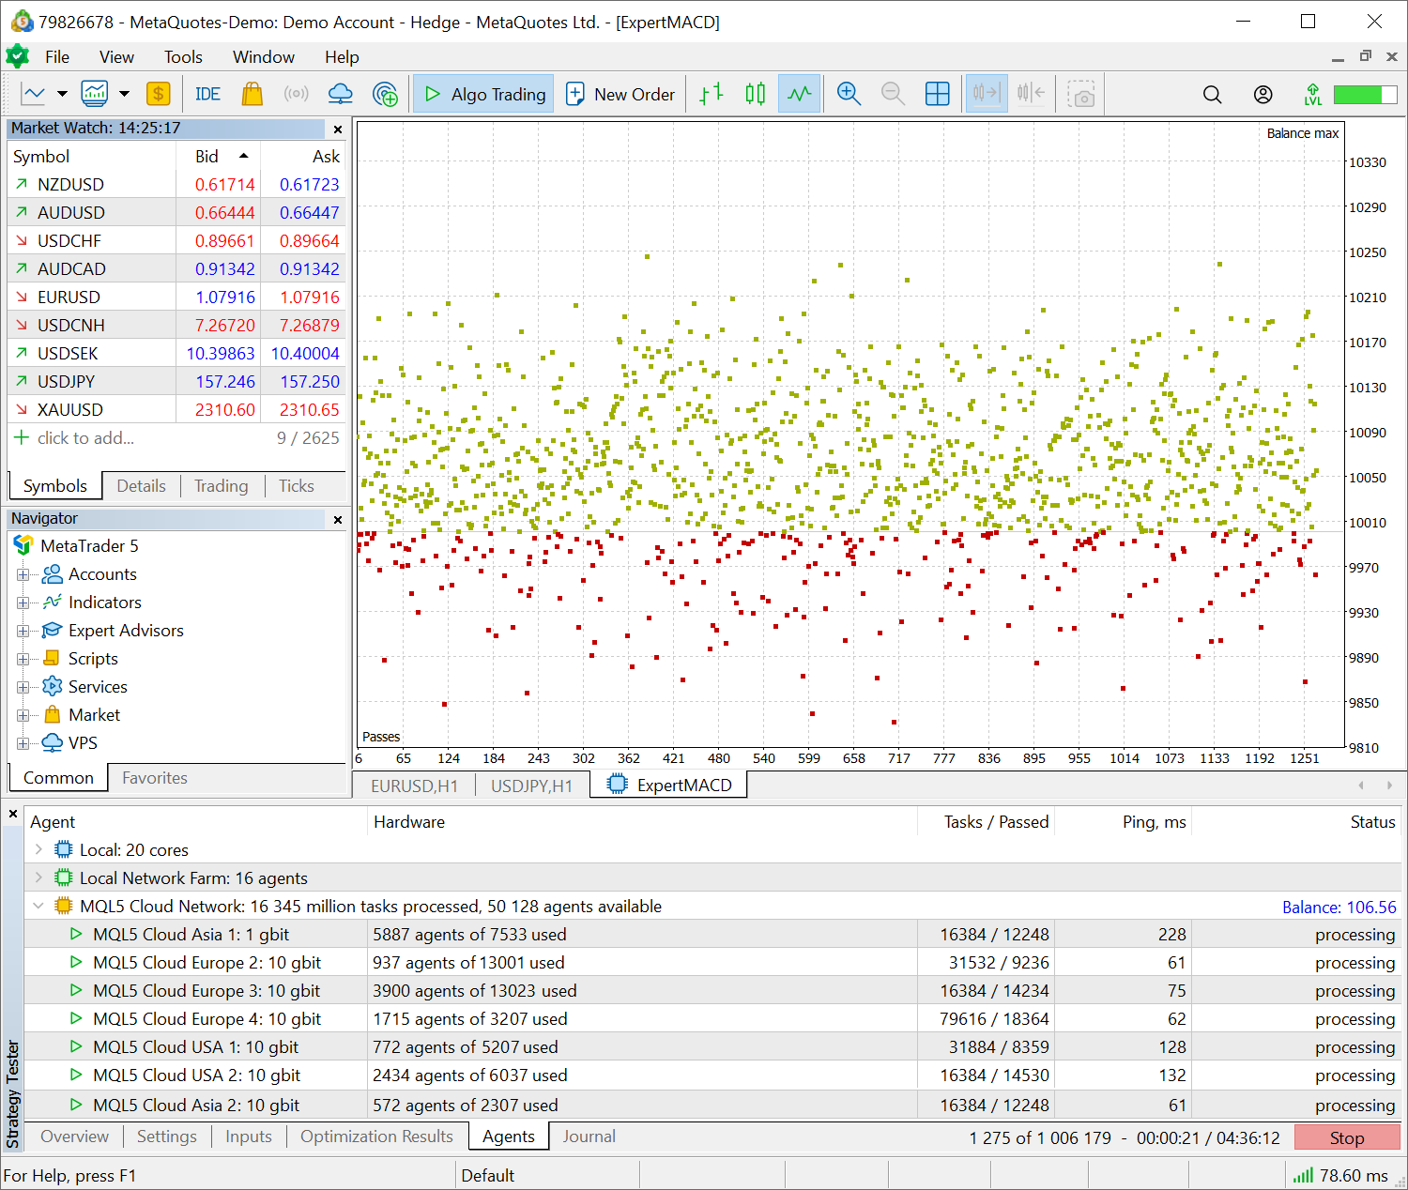Expand the Local Network Farm agents row
Image resolution: width=1408 pixels, height=1190 pixels.
click(38, 878)
